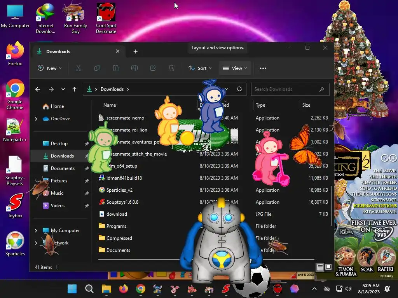Viewport: 398px width, 298px height.
Task: Select the screenmate_nemo file
Action: (125, 118)
